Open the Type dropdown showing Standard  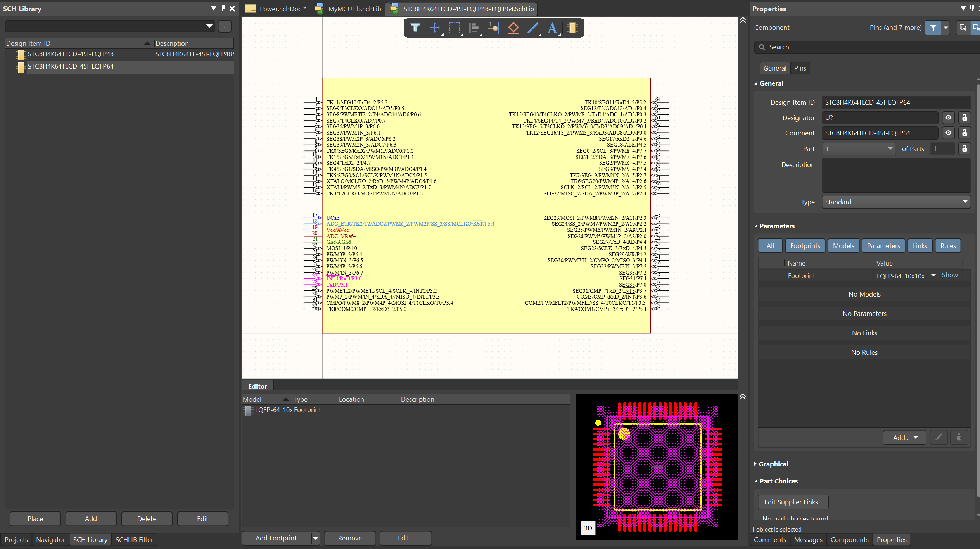click(x=965, y=202)
